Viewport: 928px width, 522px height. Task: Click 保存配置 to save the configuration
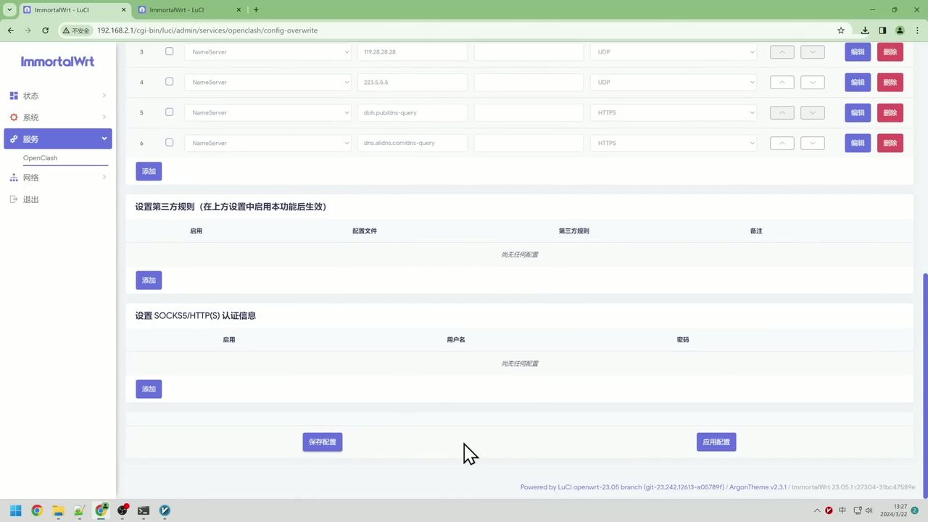(x=322, y=442)
